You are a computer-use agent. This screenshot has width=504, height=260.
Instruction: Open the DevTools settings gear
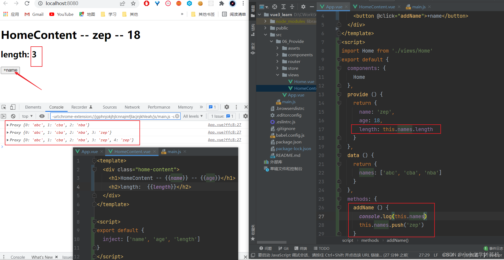tap(227, 107)
